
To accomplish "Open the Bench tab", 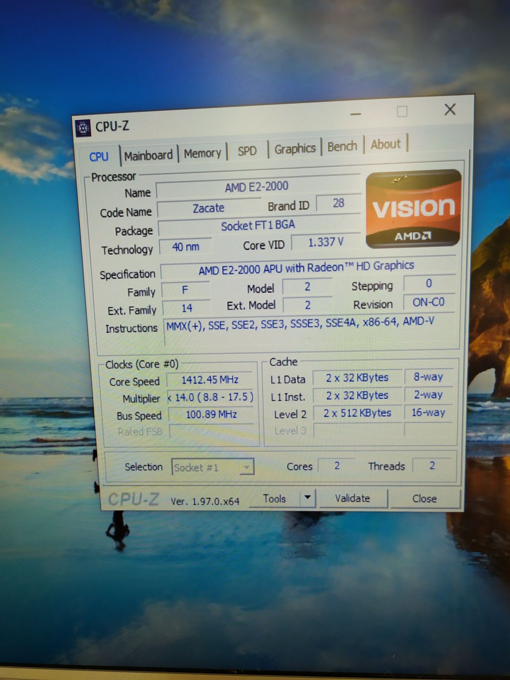I will (x=342, y=146).
